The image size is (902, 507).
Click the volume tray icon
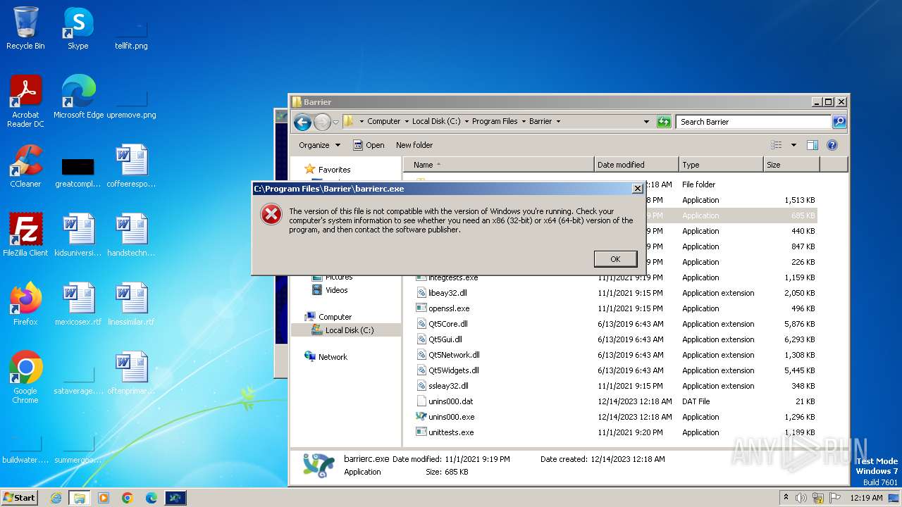tap(801, 498)
